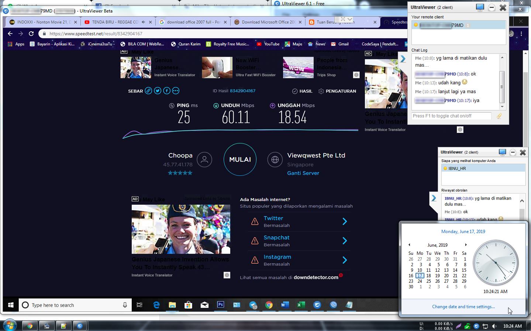The image size is (531, 331).
Task: Click the MULAI start test button
Action: (240, 159)
